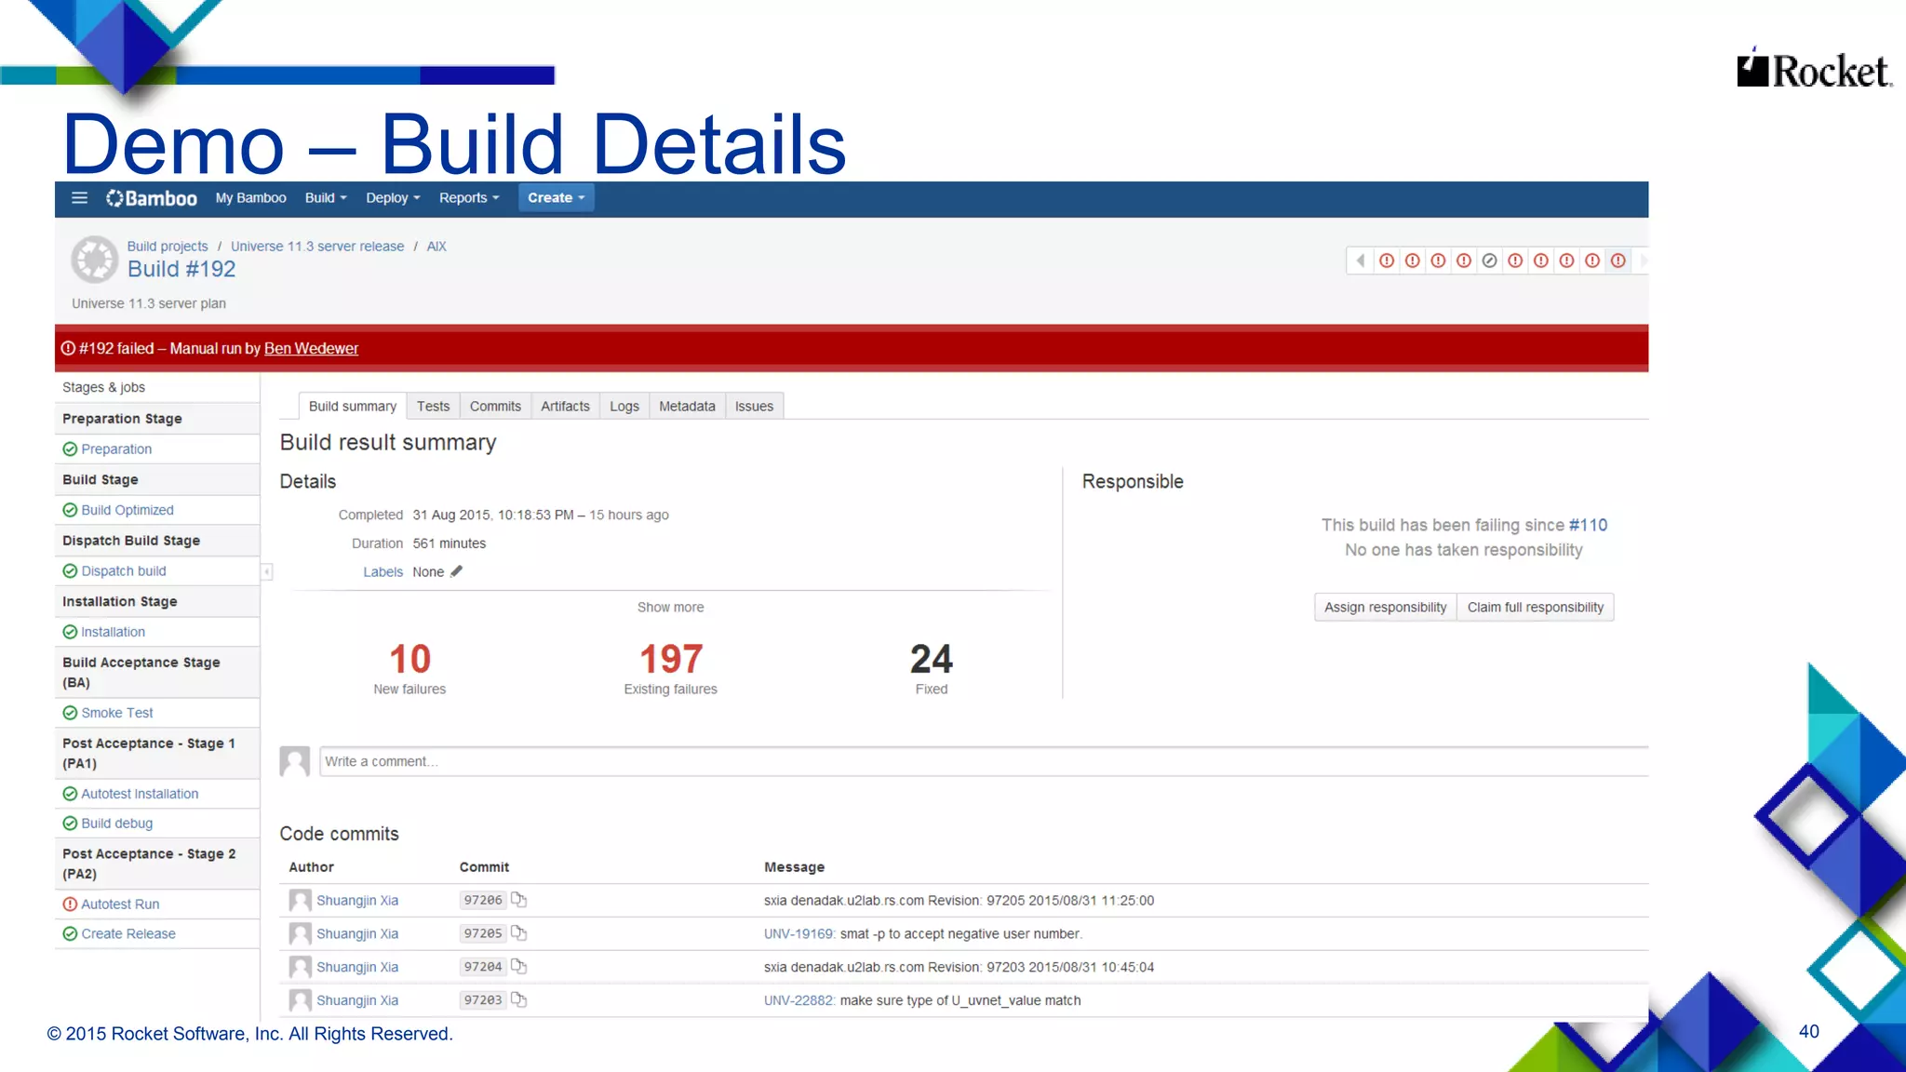Click the green check icon beside Preparation
Viewport: 1906px width, 1072px height.
point(70,449)
